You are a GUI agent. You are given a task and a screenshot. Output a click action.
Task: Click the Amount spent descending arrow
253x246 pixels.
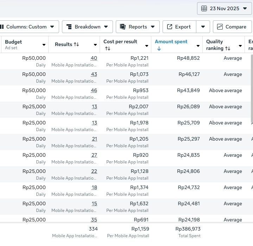click(x=159, y=48)
